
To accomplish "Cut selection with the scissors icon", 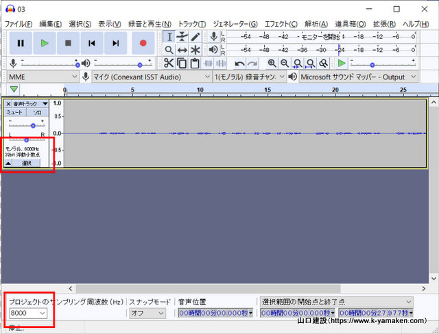I will click(169, 64).
